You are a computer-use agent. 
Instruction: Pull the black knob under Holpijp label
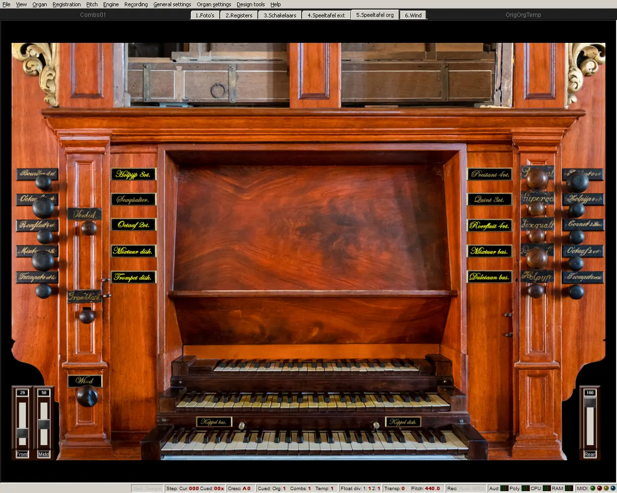tap(576, 210)
